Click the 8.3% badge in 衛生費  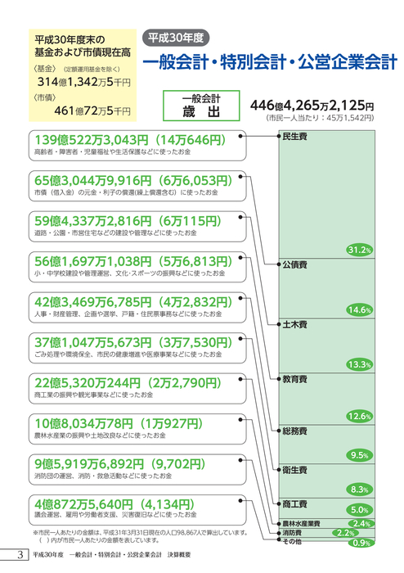(x=360, y=490)
